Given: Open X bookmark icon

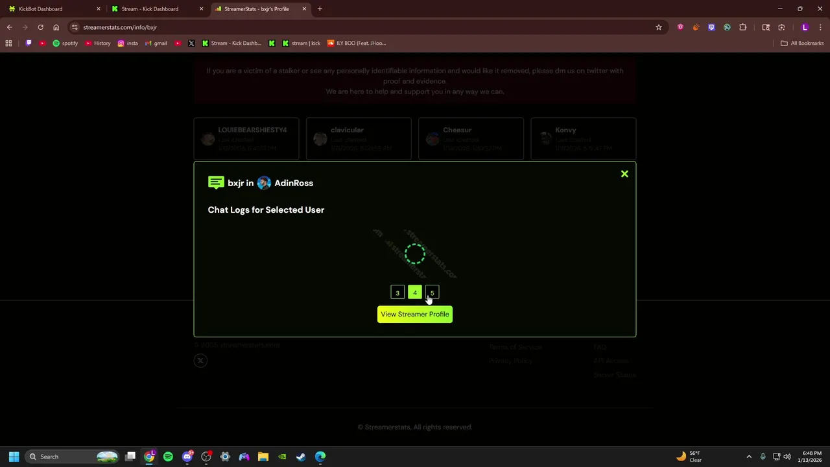Looking at the screenshot, I should 191,43.
